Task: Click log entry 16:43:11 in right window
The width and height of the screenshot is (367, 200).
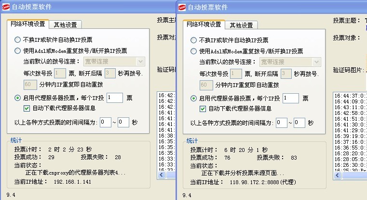Action: click(351, 107)
